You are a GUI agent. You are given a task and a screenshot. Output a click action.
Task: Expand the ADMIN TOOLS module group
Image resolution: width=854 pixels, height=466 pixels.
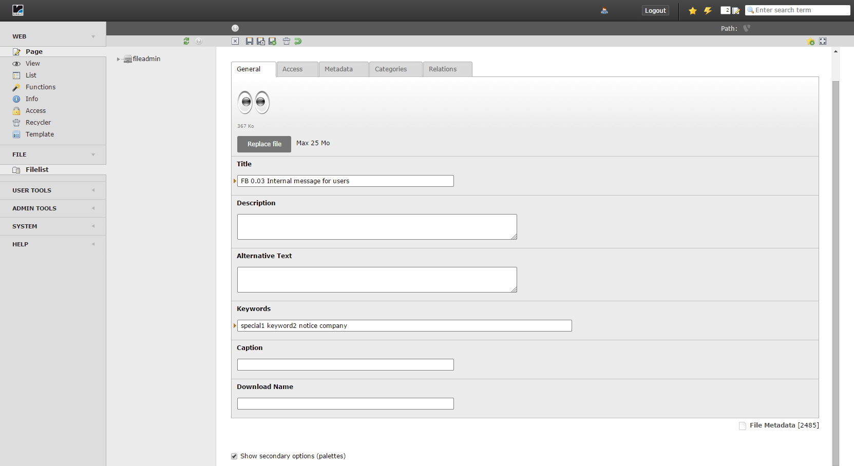pyautogui.click(x=93, y=208)
